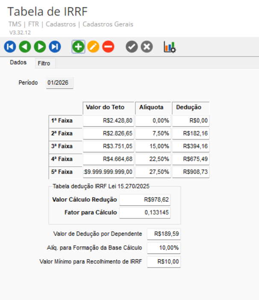Go to the first record
The image size is (259, 300).
coord(10,47)
